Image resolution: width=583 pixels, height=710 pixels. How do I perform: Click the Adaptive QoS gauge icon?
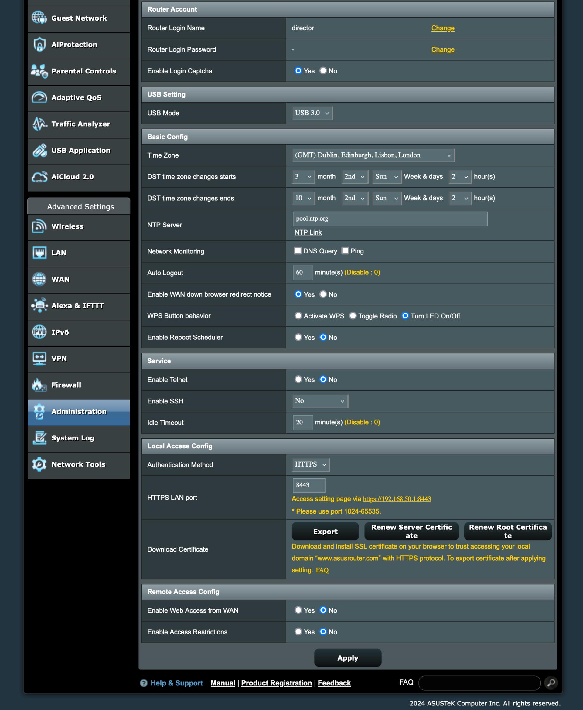(x=39, y=98)
